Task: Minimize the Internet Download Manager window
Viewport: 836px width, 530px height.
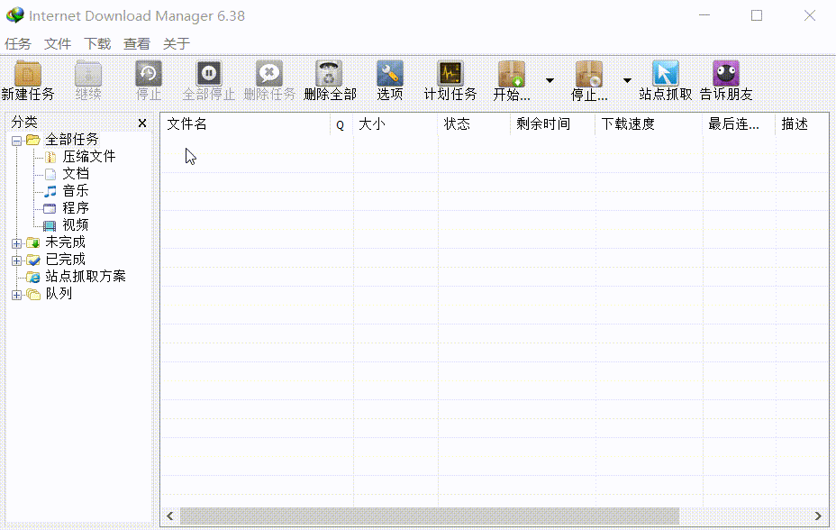Action: click(x=704, y=15)
